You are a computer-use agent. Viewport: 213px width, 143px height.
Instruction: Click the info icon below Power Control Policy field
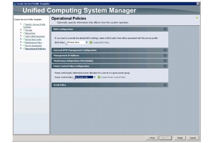(75, 79)
